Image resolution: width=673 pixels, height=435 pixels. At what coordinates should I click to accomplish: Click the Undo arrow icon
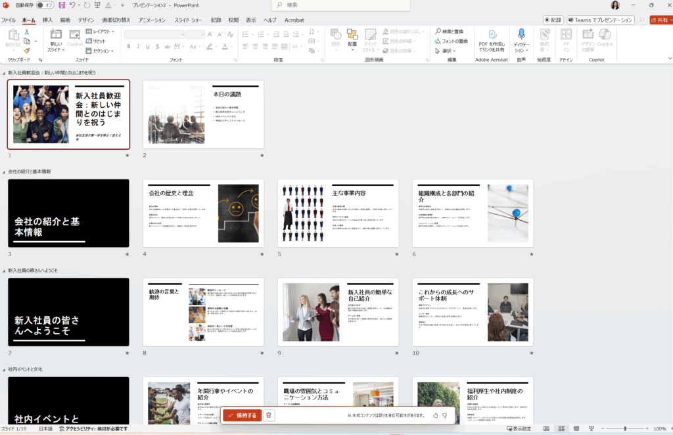(x=72, y=5)
